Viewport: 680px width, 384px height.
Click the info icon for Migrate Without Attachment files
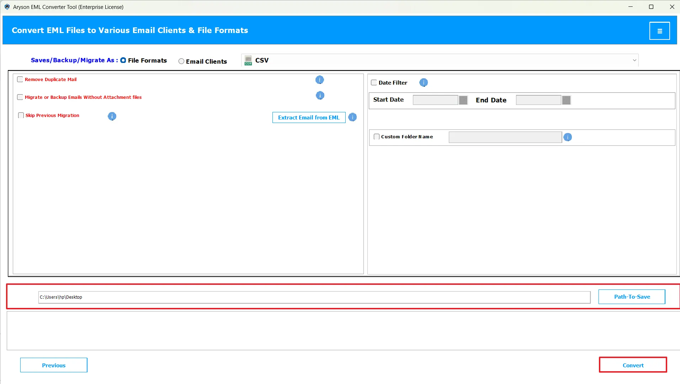point(320,95)
